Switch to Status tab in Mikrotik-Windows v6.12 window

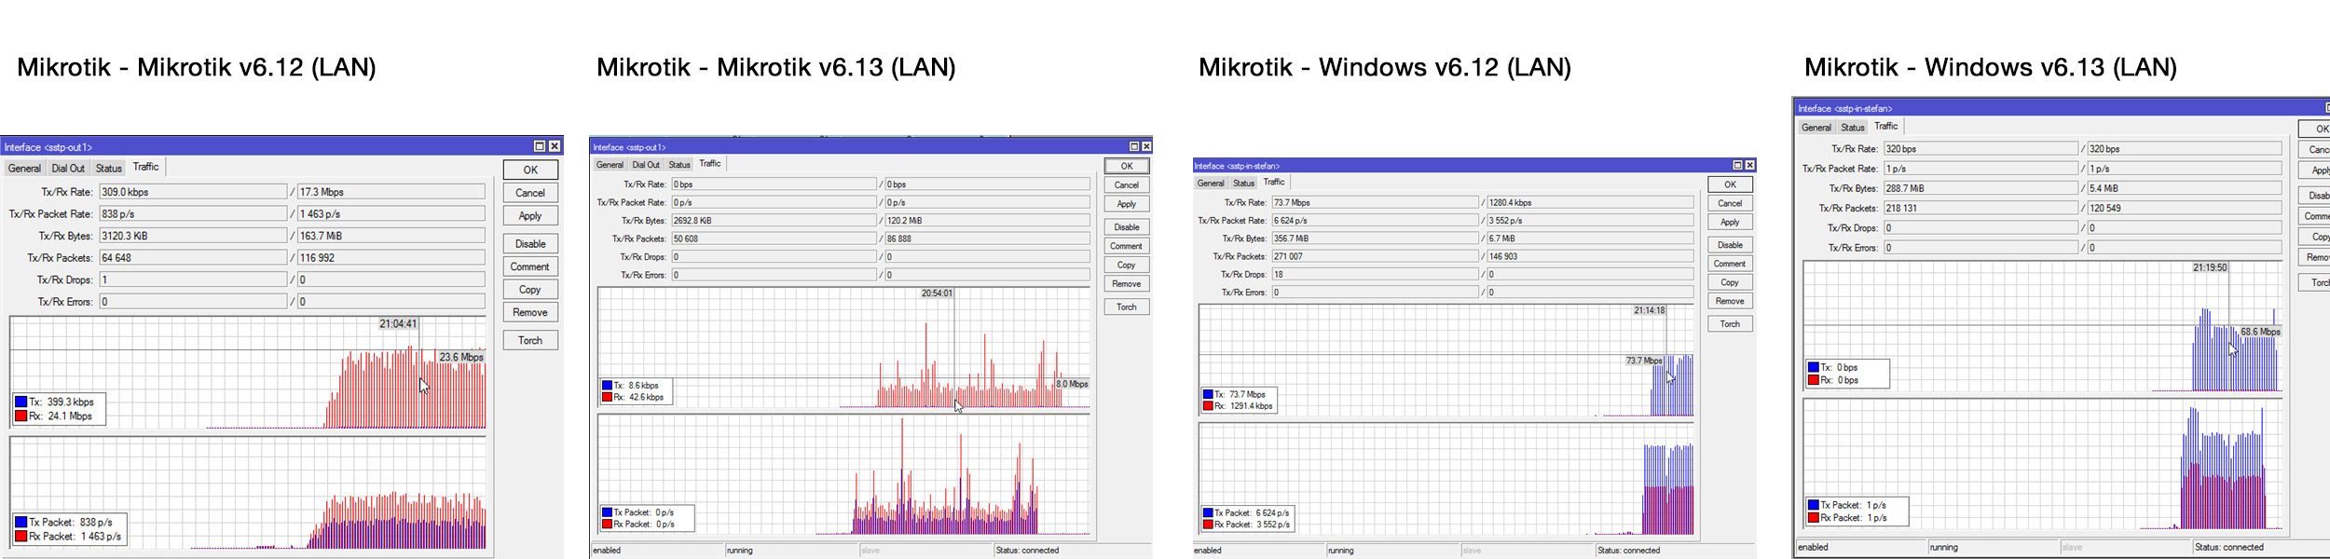point(1244,184)
